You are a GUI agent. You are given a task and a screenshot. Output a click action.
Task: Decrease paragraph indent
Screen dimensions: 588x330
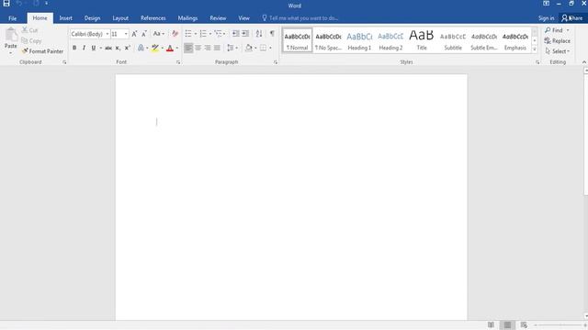point(235,34)
